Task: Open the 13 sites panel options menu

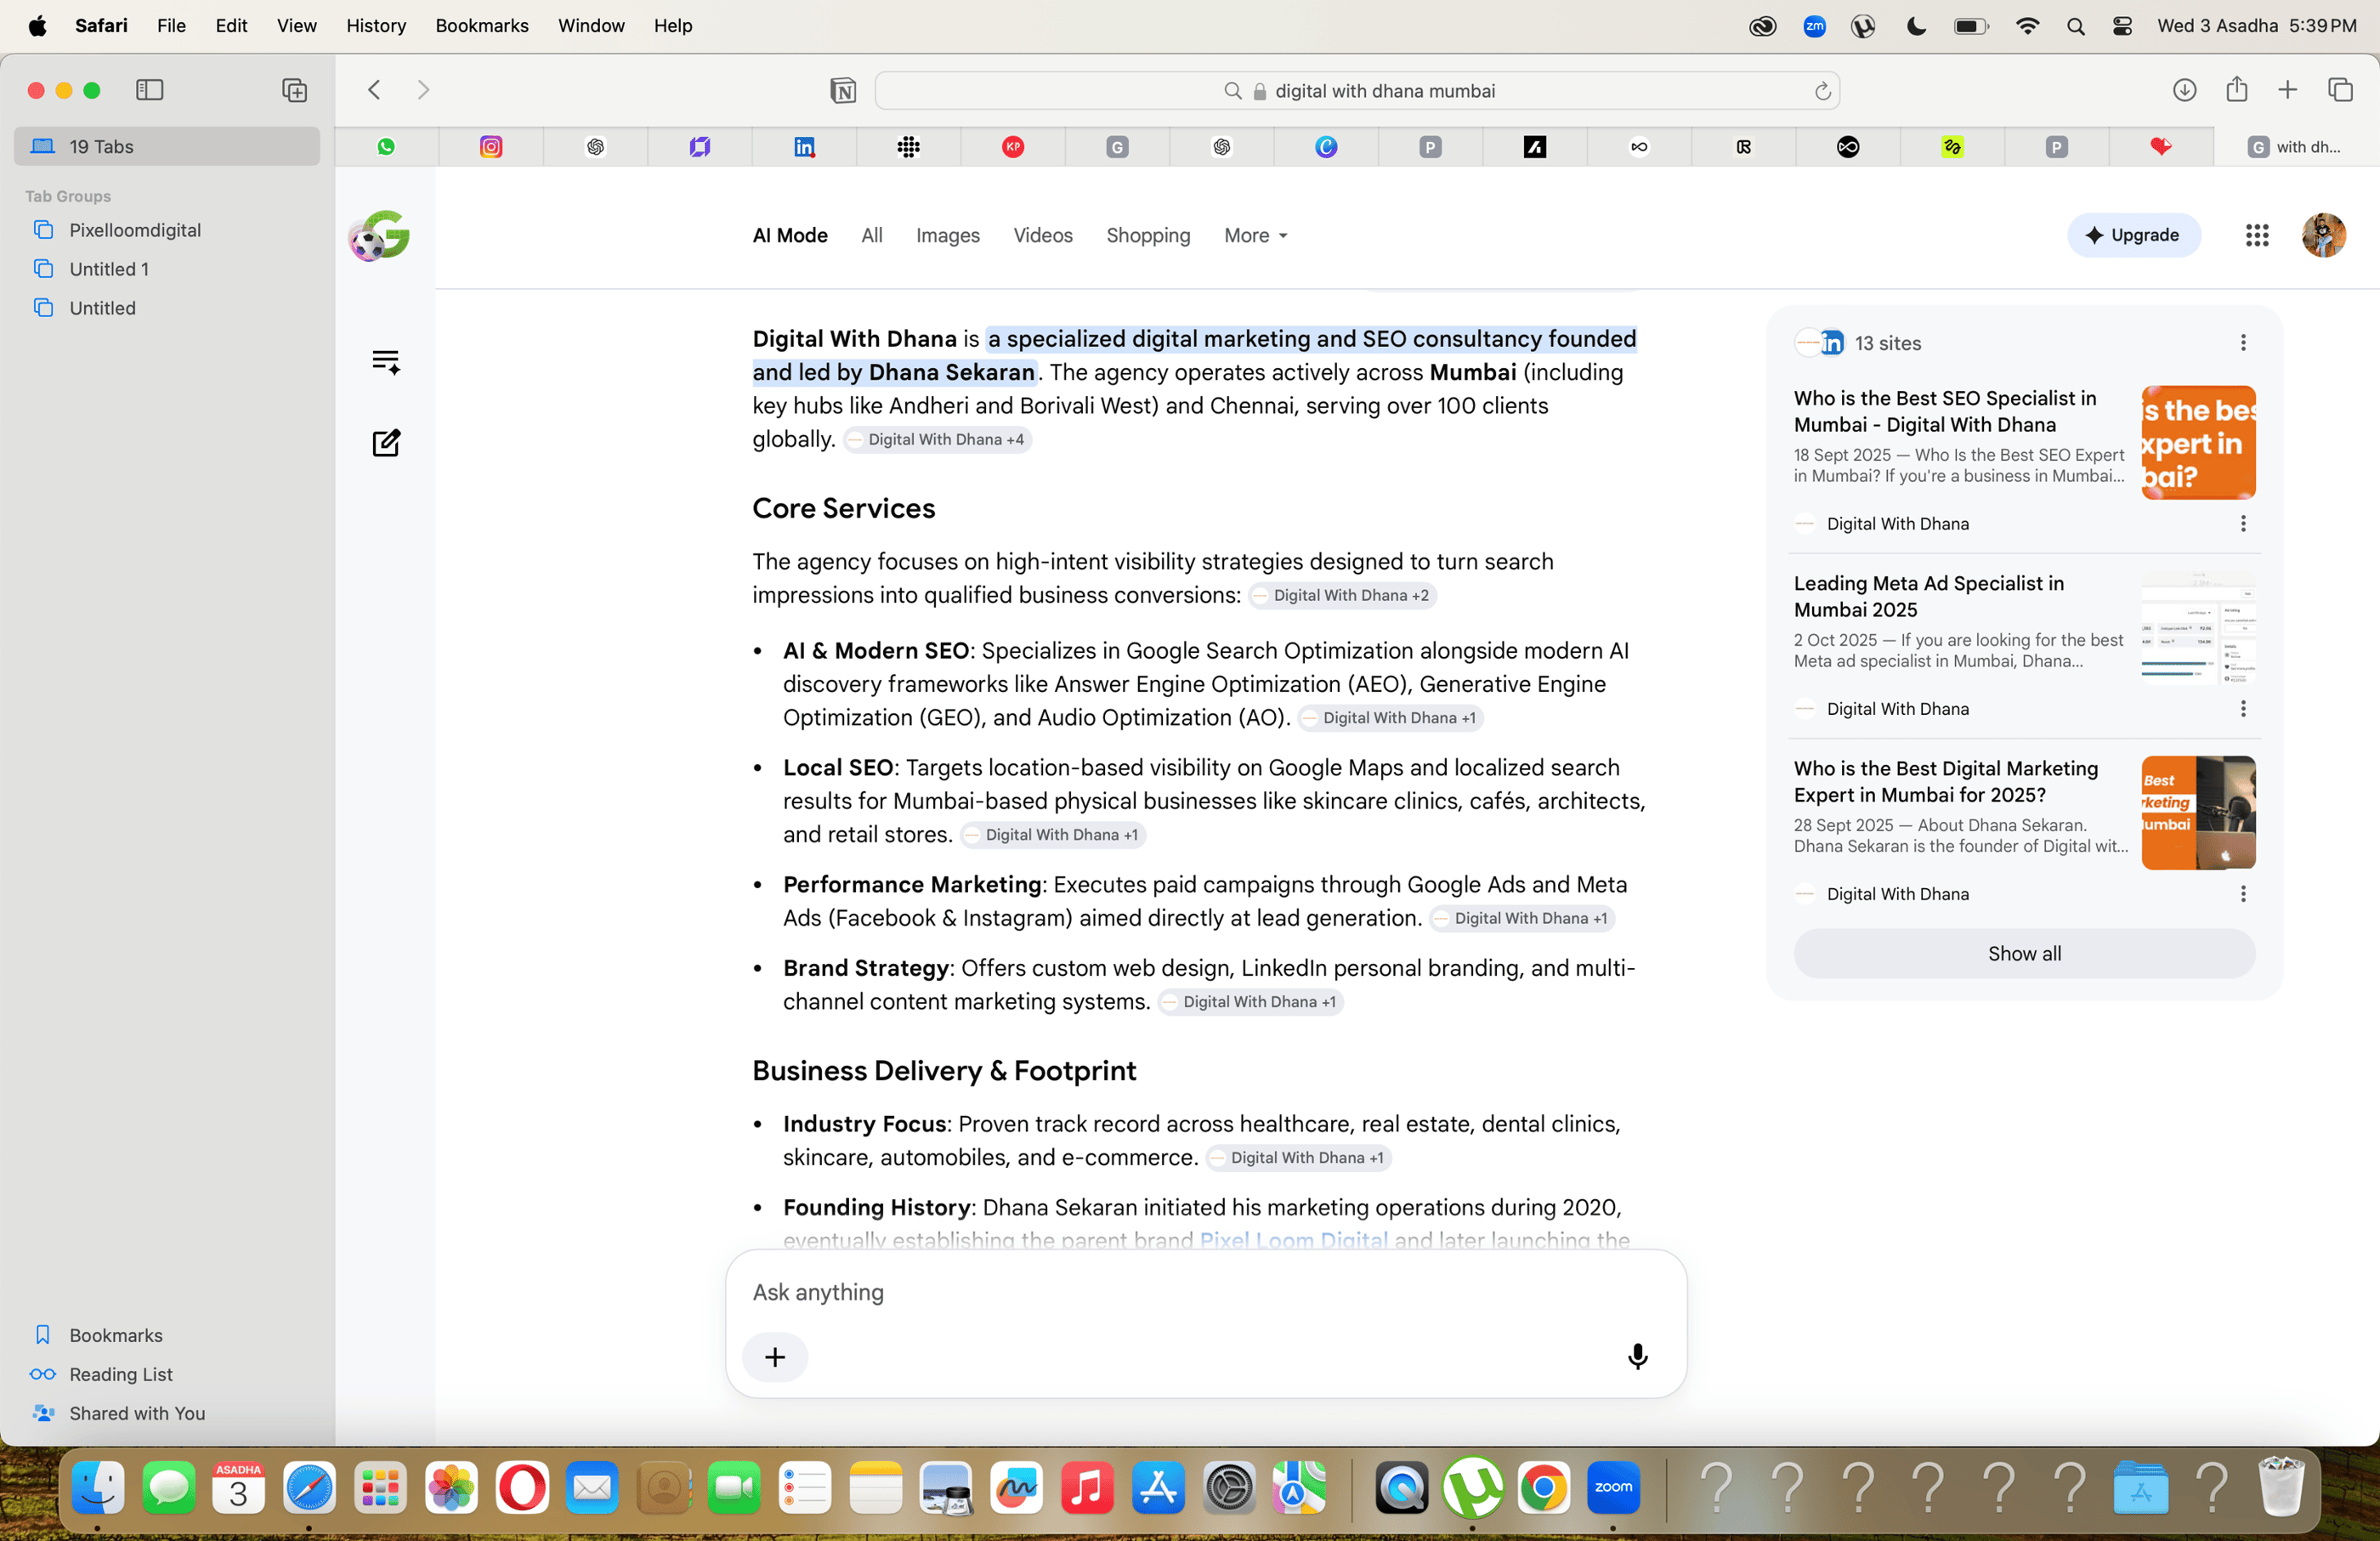Action: (2243, 343)
